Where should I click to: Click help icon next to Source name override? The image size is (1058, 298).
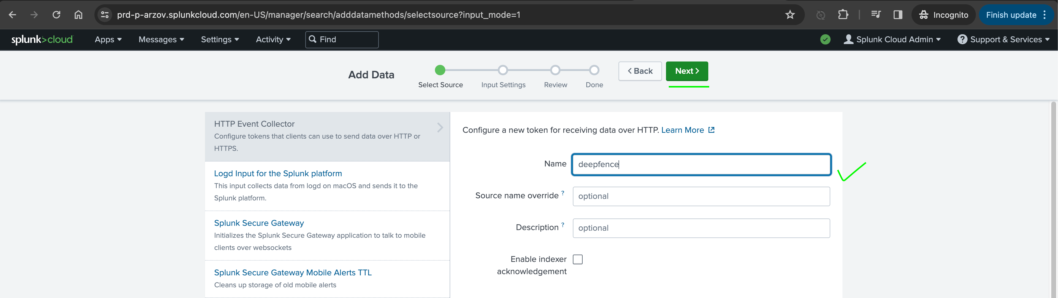tap(563, 193)
